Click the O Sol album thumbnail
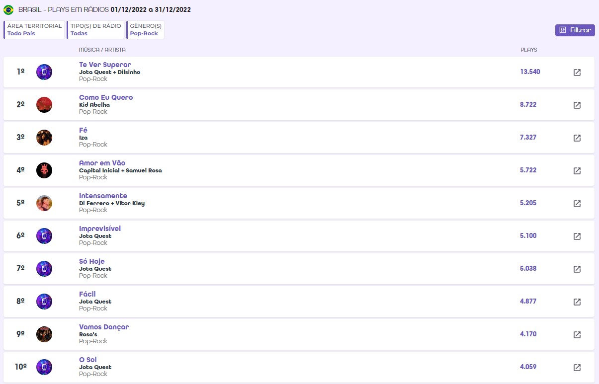The height and width of the screenshot is (384, 599). click(x=44, y=367)
